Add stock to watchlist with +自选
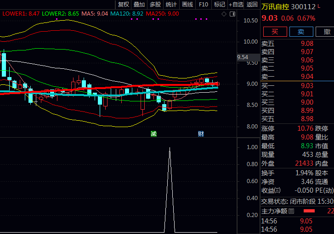This screenshot has height=234, width=334. pos(236,5)
